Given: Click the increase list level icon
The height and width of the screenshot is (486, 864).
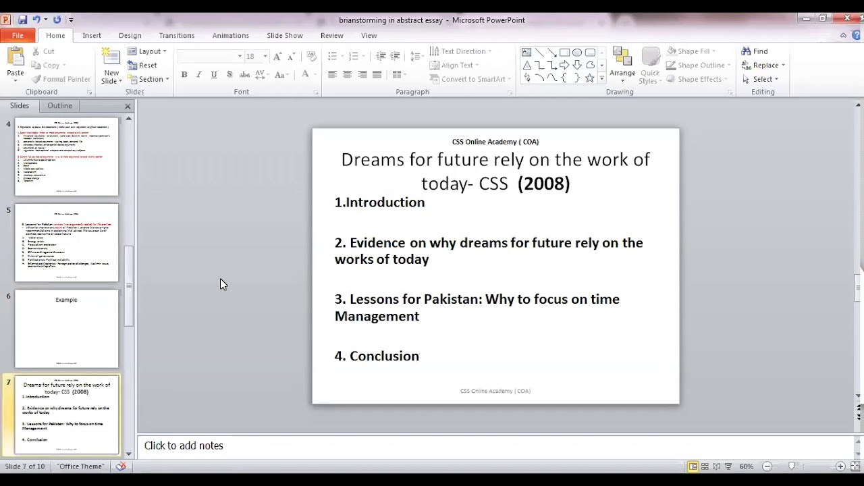Looking at the screenshot, I should (x=395, y=56).
